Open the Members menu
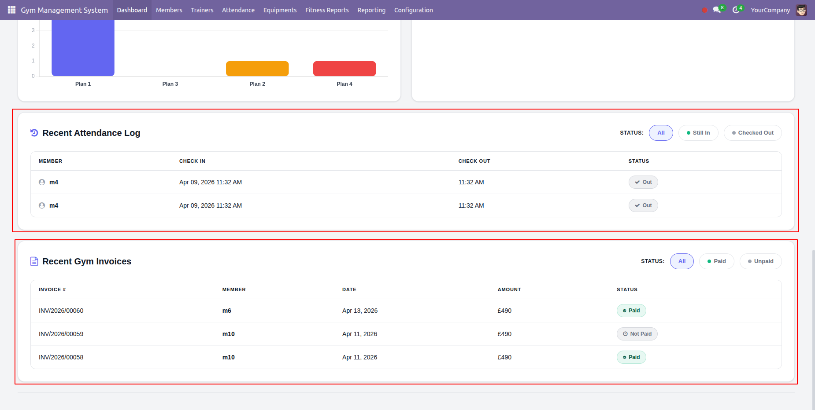Image resolution: width=815 pixels, height=410 pixels. (169, 10)
